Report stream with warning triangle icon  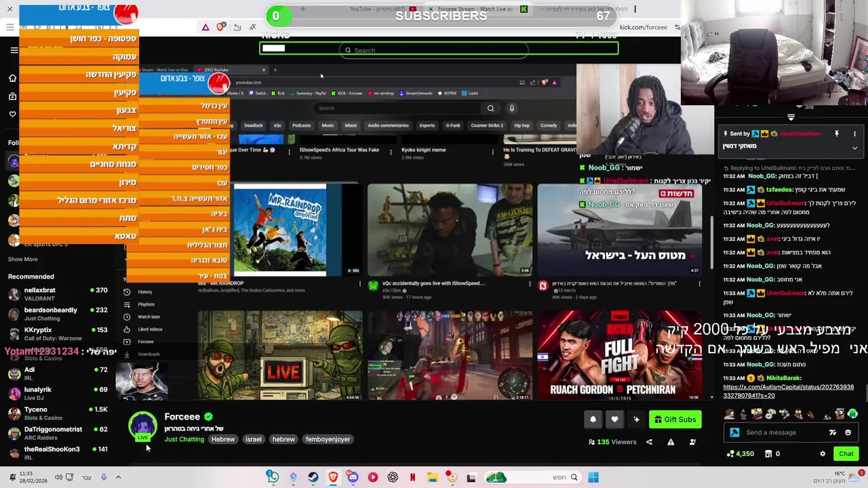coord(671,442)
